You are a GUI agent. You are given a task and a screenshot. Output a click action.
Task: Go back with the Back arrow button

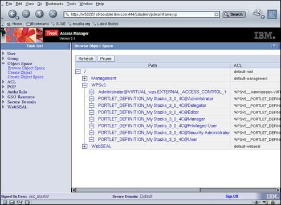[x=13, y=14]
